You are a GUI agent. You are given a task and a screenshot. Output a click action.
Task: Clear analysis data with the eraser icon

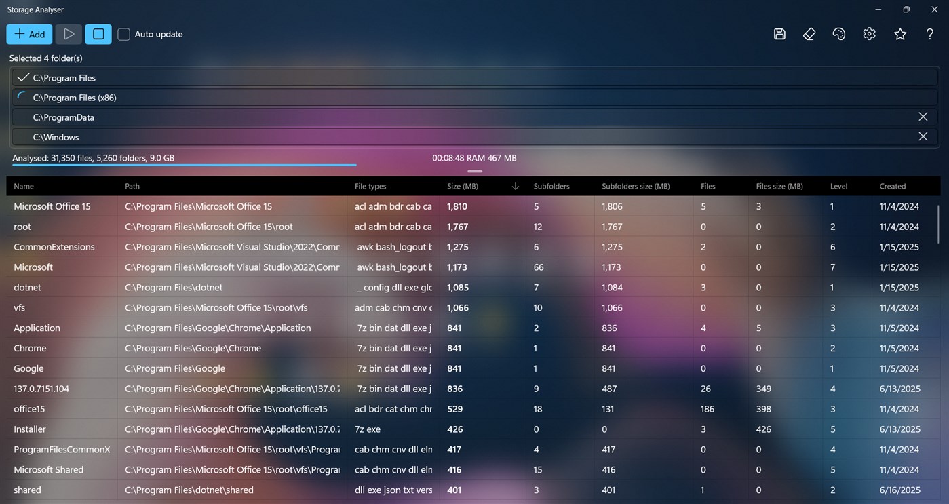pyautogui.click(x=809, y=33)
